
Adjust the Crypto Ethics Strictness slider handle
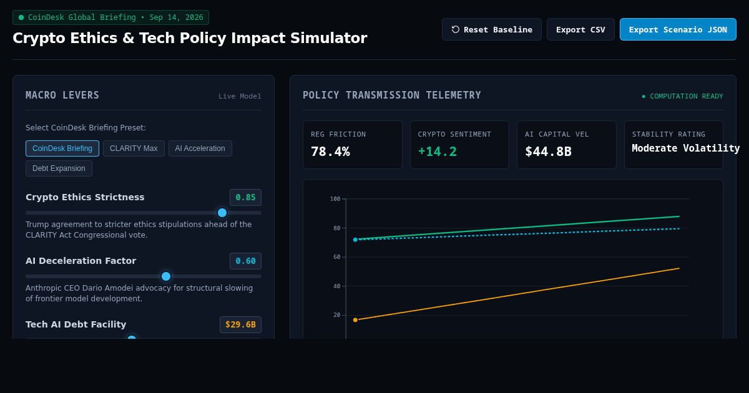(222, 213)
